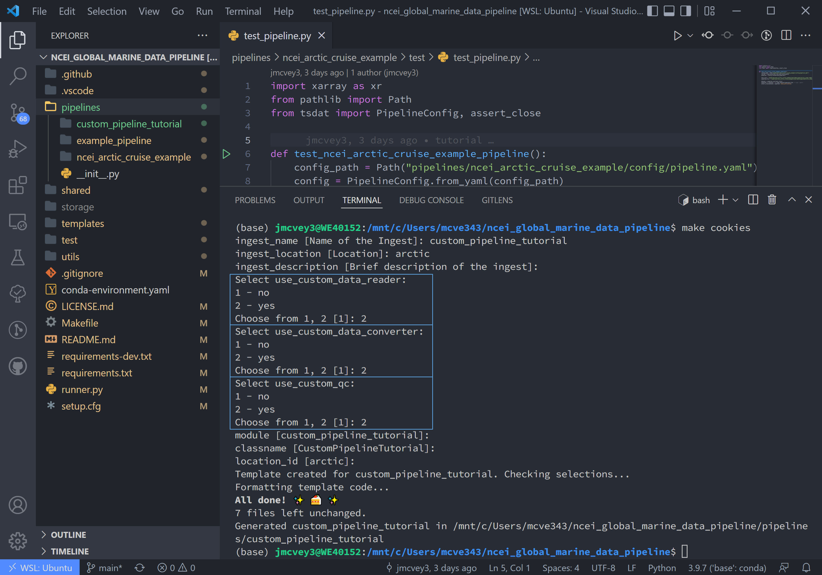822x575 pixels.
Task: Open changes with previous revision icon
Action: (707, 35)
